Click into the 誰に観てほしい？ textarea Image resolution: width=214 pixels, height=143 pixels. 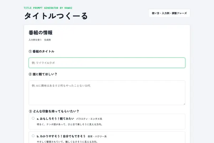pyautogui.click(x=107, y=93)
